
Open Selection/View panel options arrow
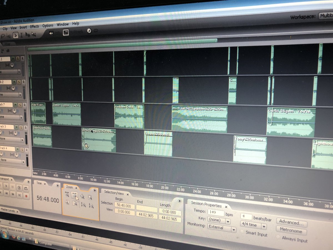coord(179,201)
